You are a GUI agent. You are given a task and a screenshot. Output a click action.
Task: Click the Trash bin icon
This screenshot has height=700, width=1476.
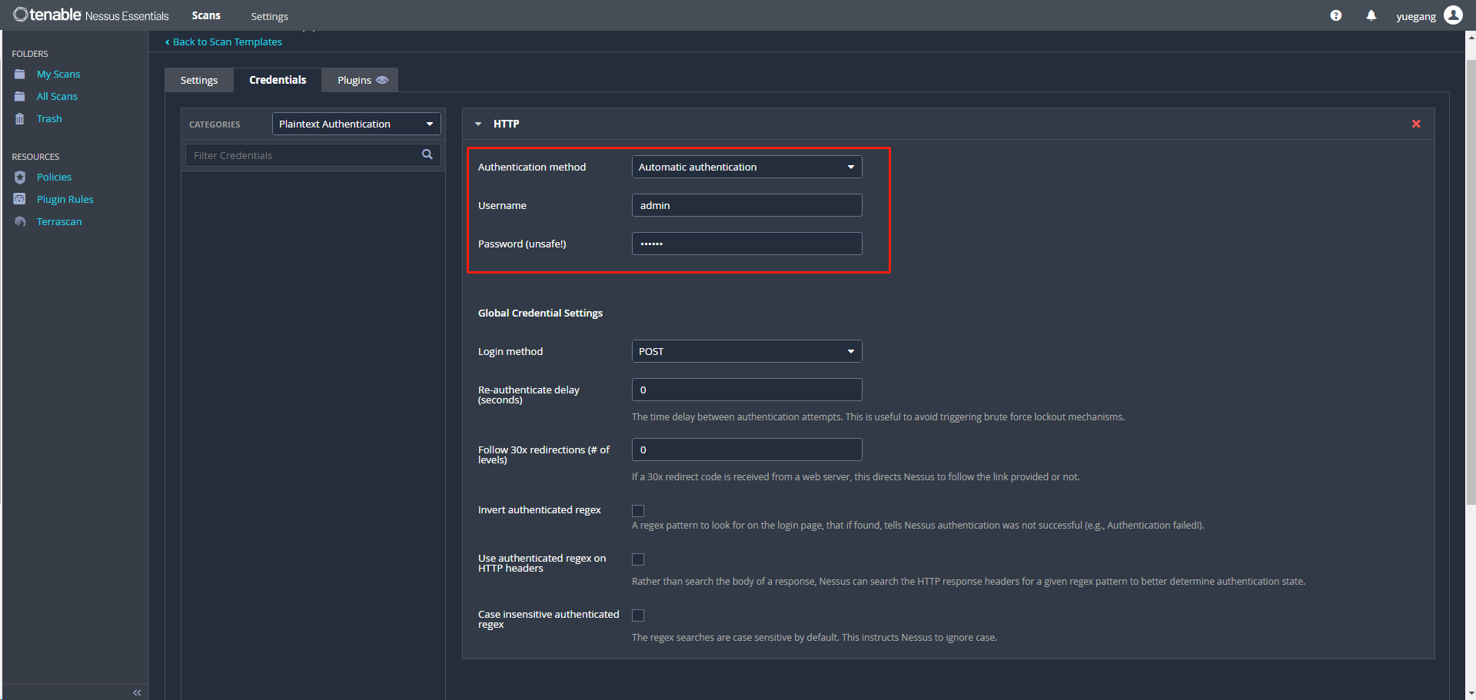[x=20, y=119]
